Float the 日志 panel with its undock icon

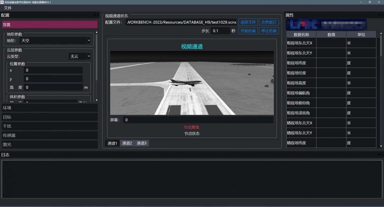click(x=379, y=154)
